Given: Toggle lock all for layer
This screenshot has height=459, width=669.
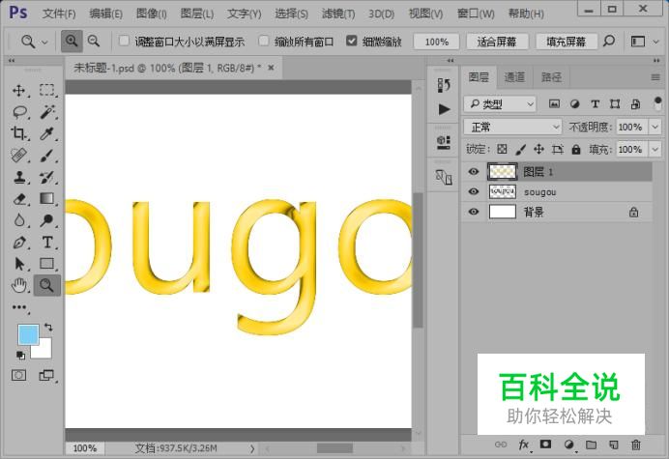Looking at the screenshot, I should (x=576, y=150).
